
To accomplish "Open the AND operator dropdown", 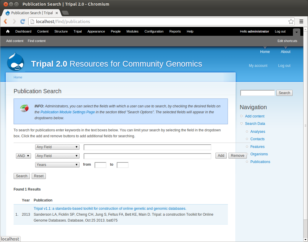I will point(23,156).
